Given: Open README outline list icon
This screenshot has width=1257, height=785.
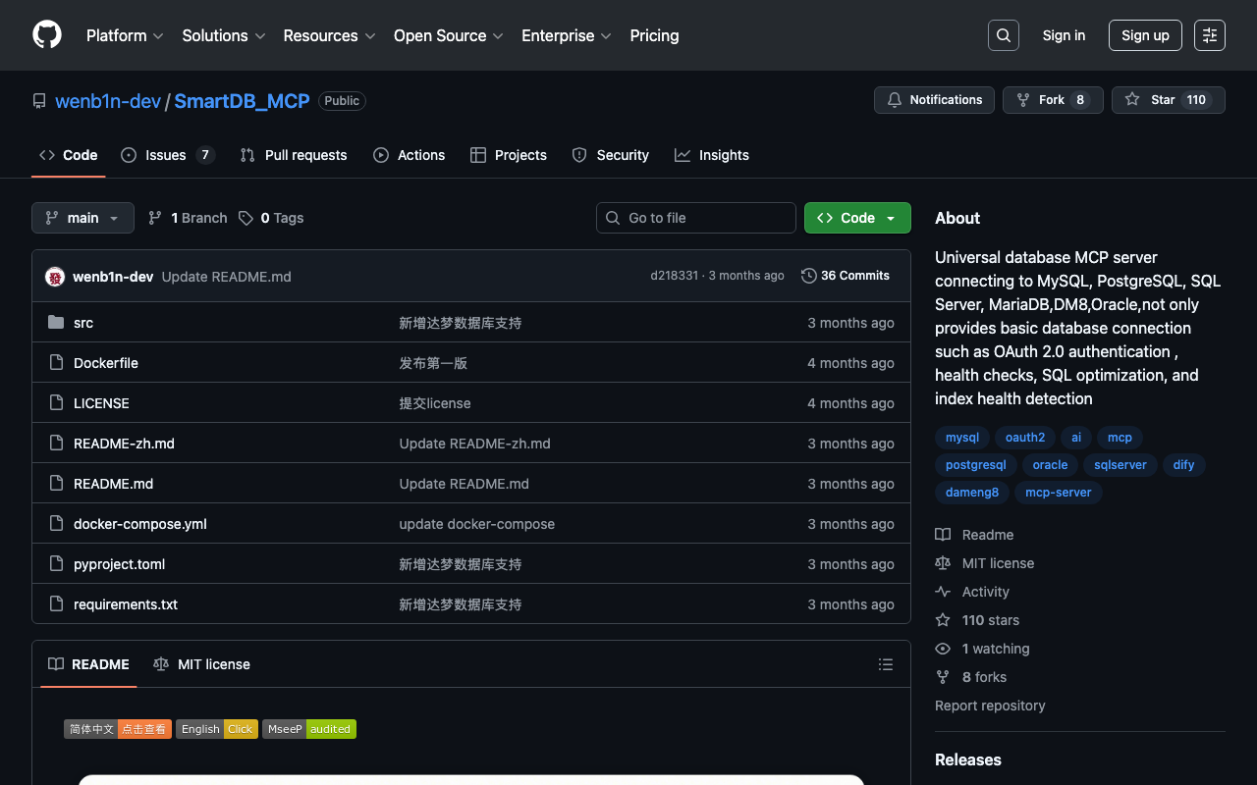Looking at the screenshot, I should tap(885, 664).
